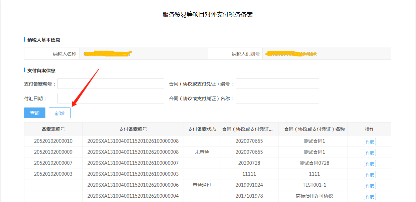Screen dimensions: 416x202
Task: Void the 测试合同0728 row with 作废
Action: click(370, 163)
